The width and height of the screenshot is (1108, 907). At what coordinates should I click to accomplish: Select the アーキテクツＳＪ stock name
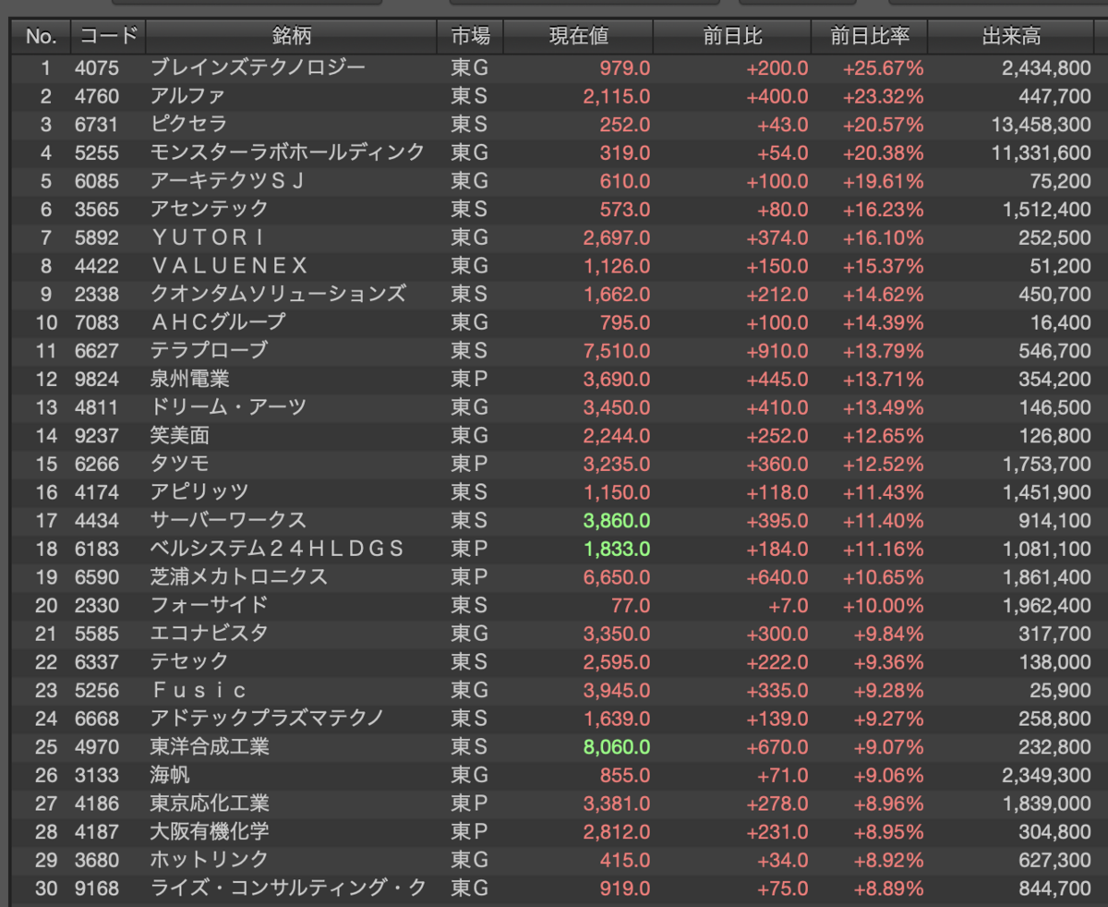click(x=227, y=181)
